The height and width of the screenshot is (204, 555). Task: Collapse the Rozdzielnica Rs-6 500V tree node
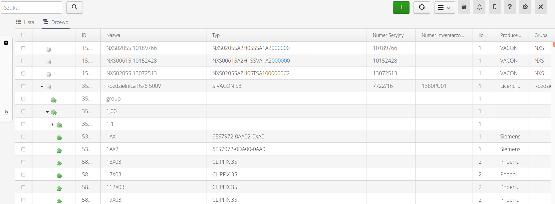(42, 87)
